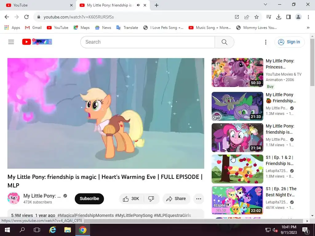Click the YouTube search input field
This screenshot has width=315, height=236.
[x=148, y=42]
